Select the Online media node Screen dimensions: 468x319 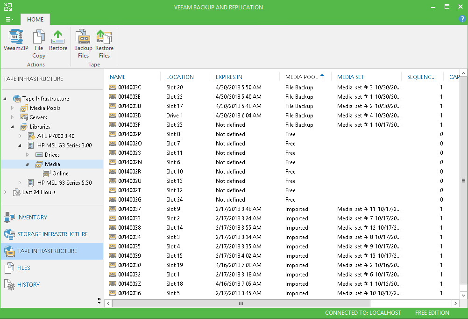(x=60, y=174)
